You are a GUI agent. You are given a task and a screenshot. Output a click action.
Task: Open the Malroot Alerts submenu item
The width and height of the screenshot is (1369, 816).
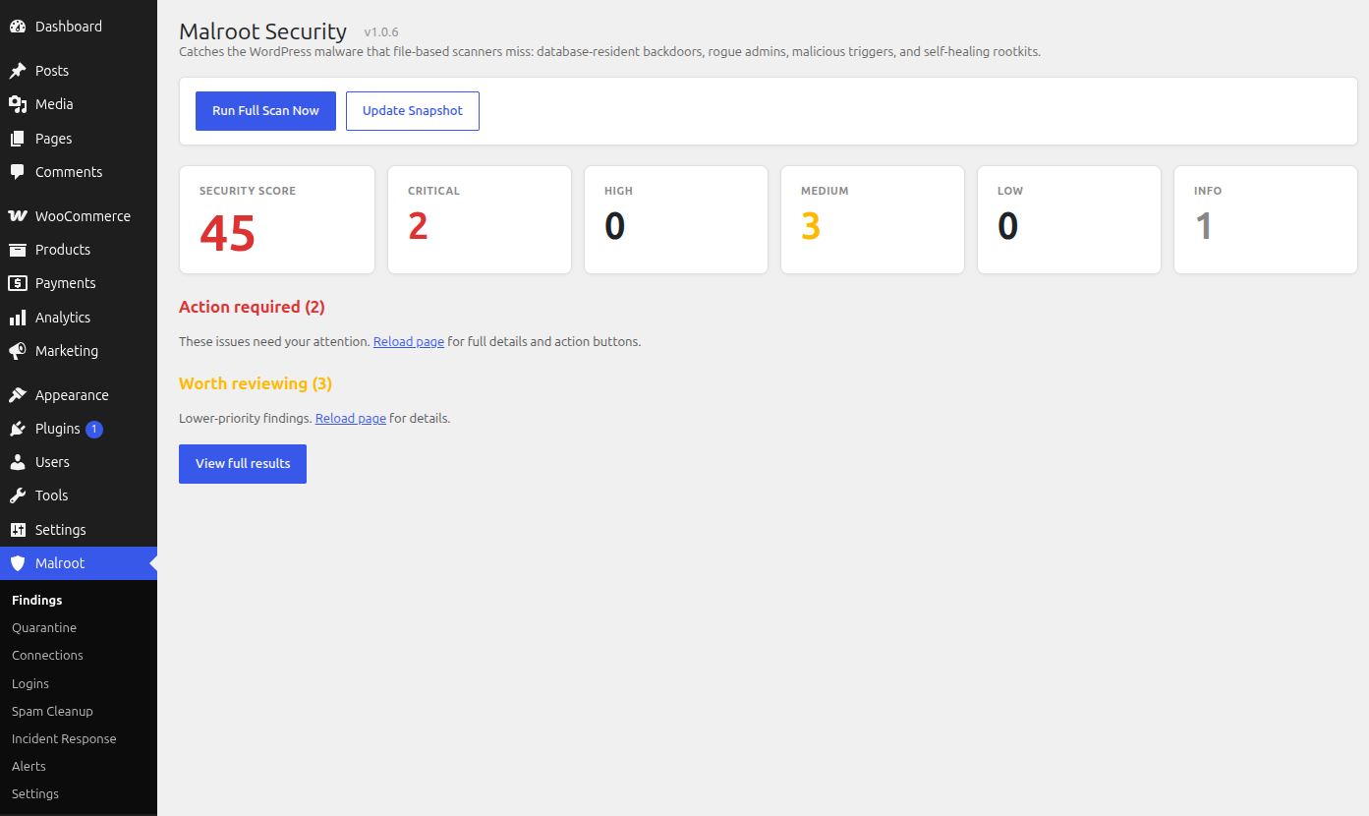[x=29, y=766]
